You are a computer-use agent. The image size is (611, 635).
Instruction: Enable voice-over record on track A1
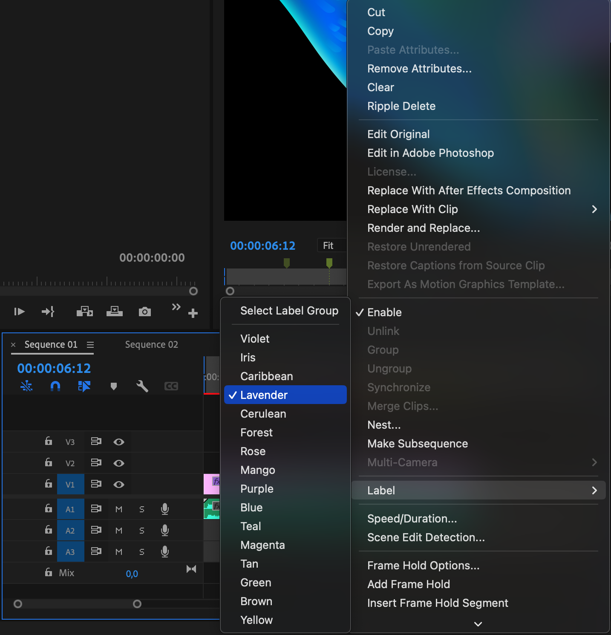165,509
